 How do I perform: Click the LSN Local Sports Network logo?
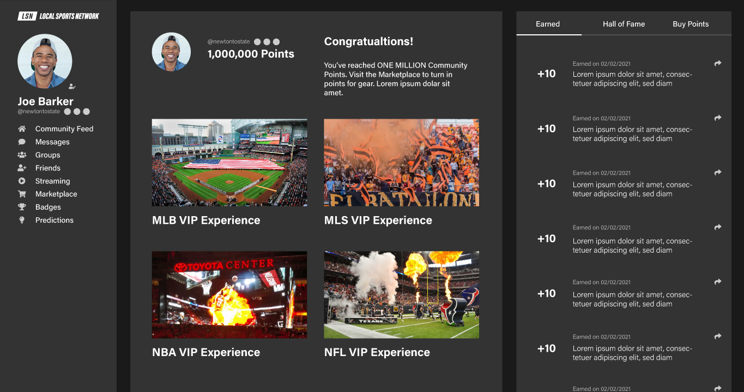click(58, 16)
